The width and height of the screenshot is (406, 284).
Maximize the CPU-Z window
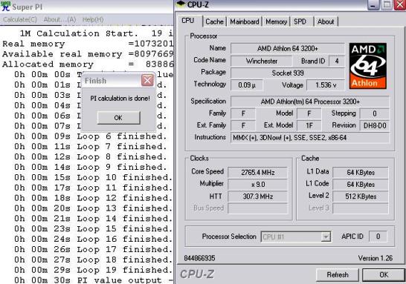[x=387, y=5]
